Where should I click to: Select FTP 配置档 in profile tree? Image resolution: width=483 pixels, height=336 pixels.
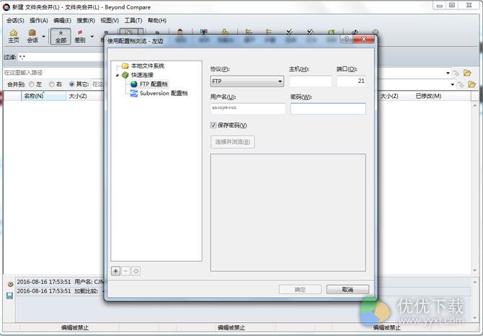pos(154,84)
